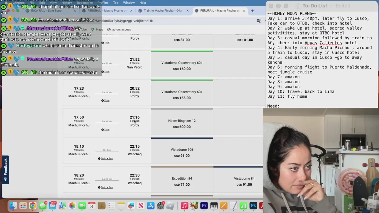Click info icon beside 18:10 Train + Bus

(x=99, y=159)
